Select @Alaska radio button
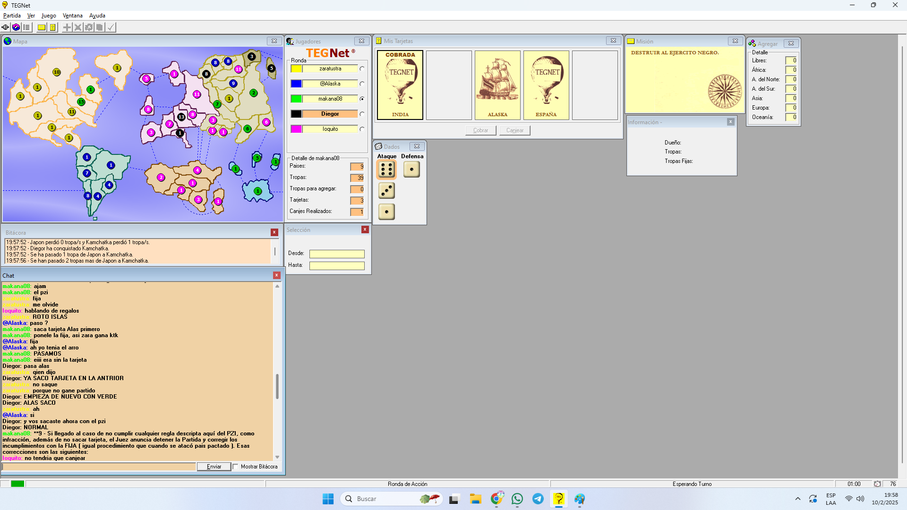The height and width of the screenshot is (510, 907). [362, 84]
